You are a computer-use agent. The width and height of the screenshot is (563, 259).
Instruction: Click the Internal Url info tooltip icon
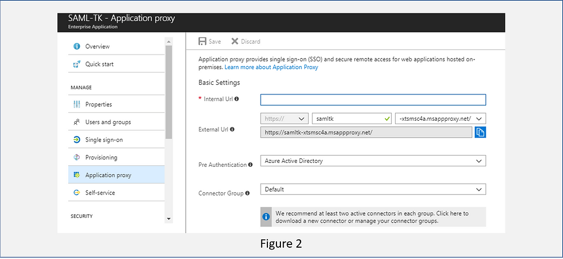[236, 98]
